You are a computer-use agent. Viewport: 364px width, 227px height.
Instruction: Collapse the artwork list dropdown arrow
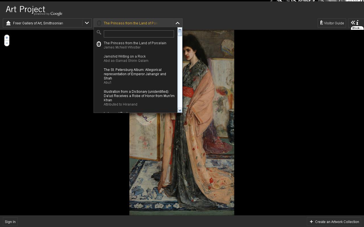pyautogui.click(x=177, y=23)
